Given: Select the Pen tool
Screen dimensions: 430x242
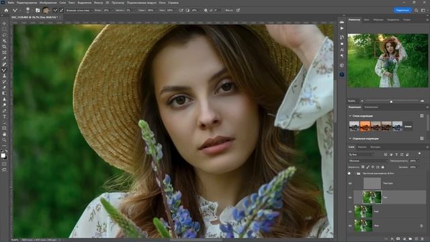Looking at the screenshot, I should (x=4, y=111).
